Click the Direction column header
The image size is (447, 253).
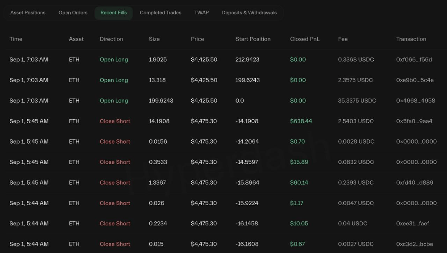coord(111,39)
